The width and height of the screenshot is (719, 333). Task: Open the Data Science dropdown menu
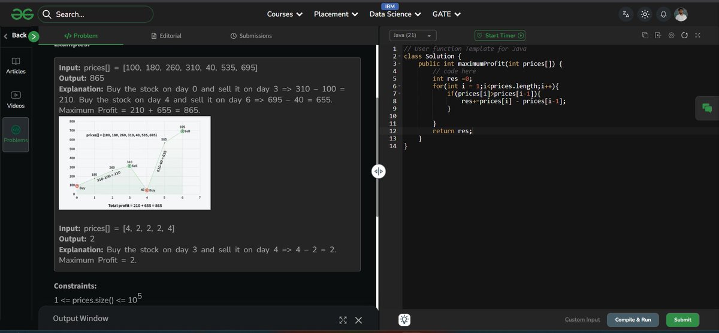395,14
